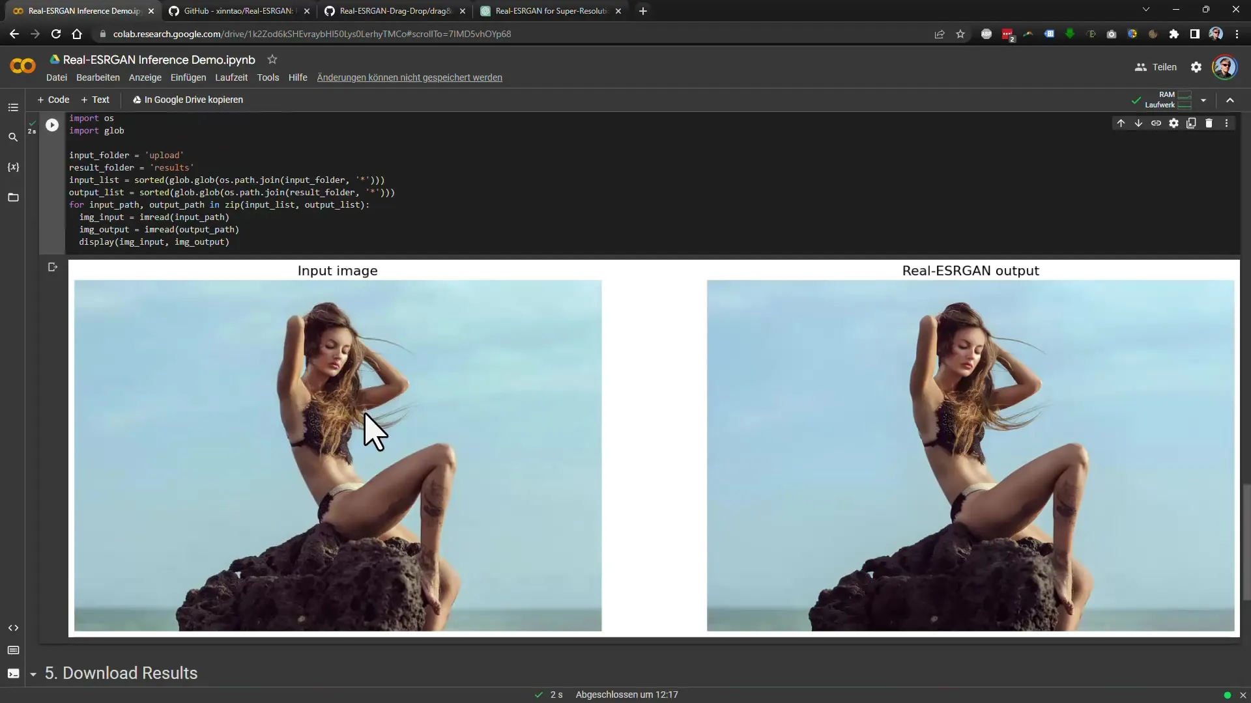
Task: Click the terminal/console icon in sidebar
Action: point(13,674)
